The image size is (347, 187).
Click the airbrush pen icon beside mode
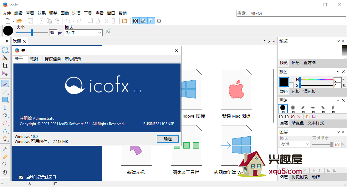point(108,31)
